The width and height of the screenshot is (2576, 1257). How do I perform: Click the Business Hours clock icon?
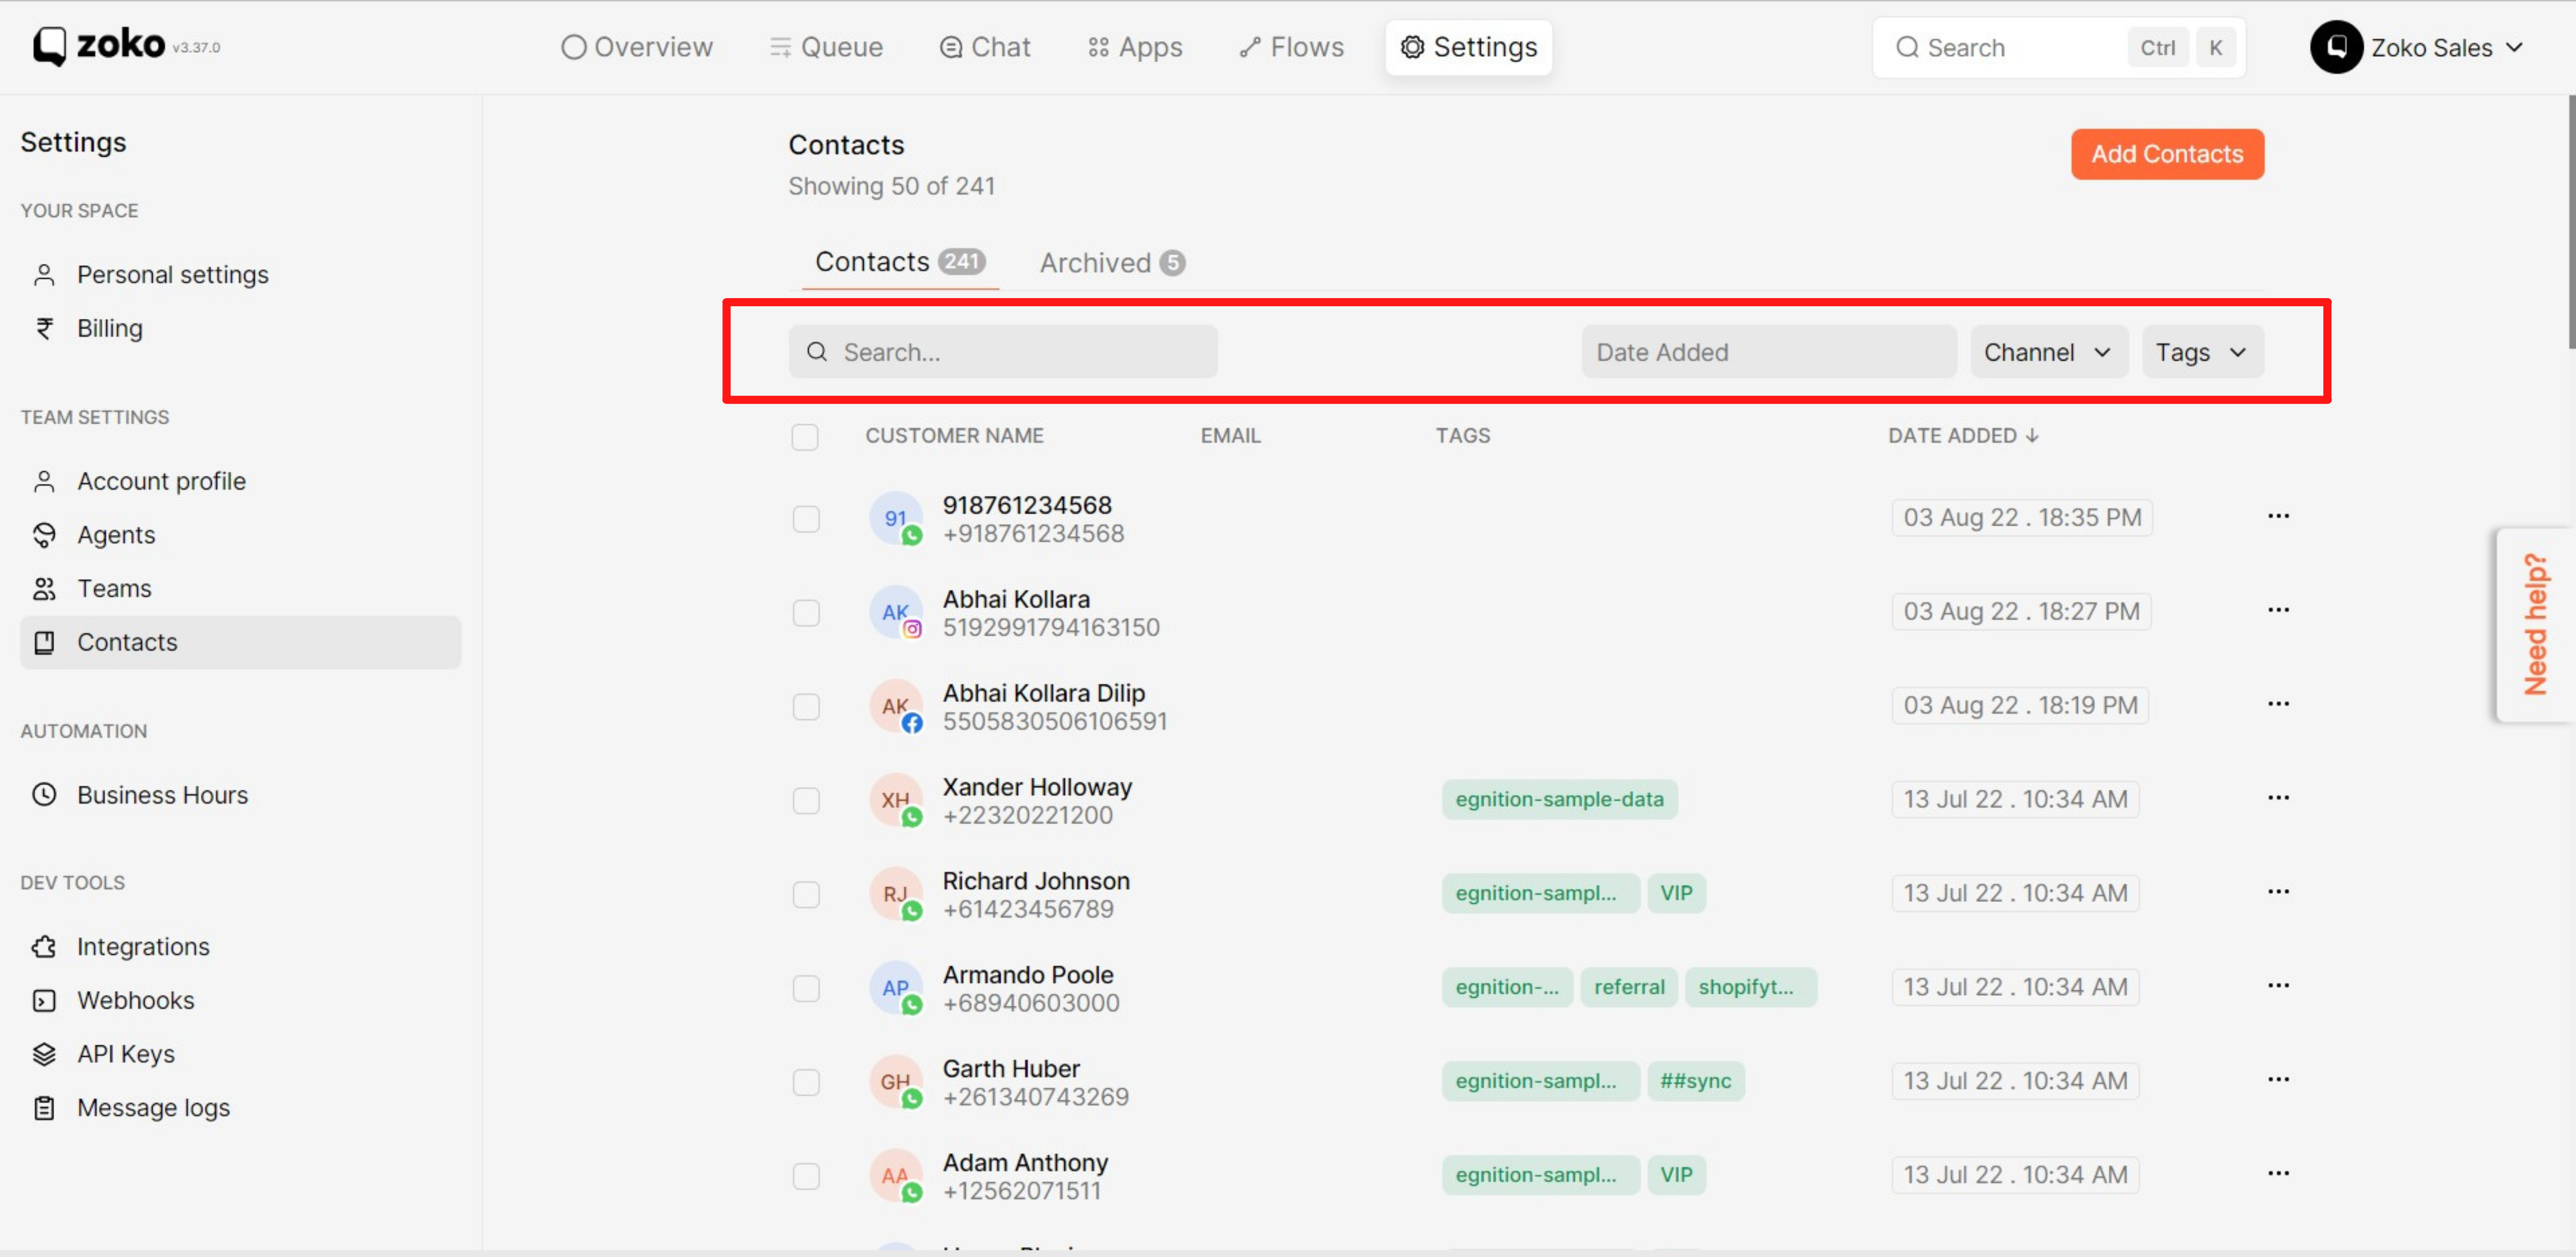click(44, 795)
